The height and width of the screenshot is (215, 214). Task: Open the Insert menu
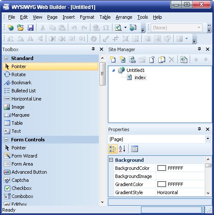(x=69, y=17)
